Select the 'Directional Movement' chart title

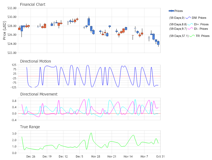point(39,94)
